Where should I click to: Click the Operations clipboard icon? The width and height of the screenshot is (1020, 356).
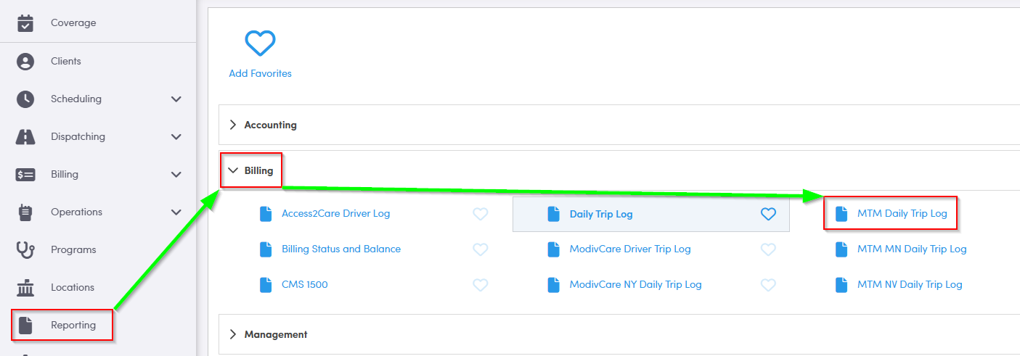coord(25,212)
